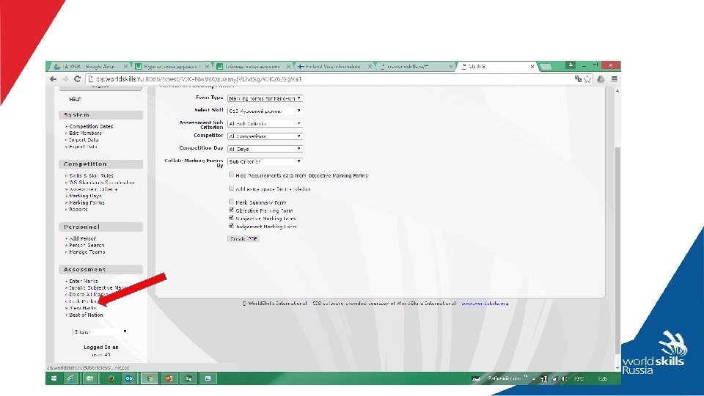Switch to the second browser tab
Viewport: 704px width, 396px height.
tap(171, 67)
